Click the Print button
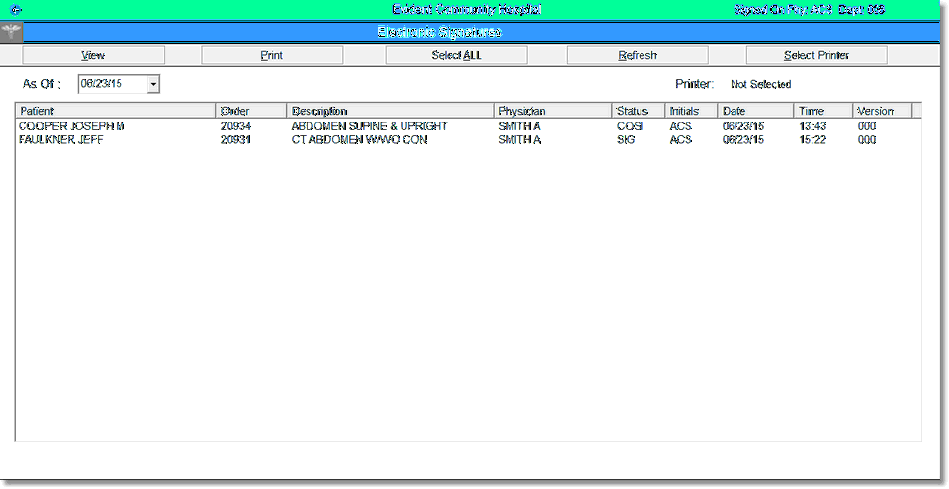This screenshot has width=949, height=489. pyautogui.click(x=271, y=55)
